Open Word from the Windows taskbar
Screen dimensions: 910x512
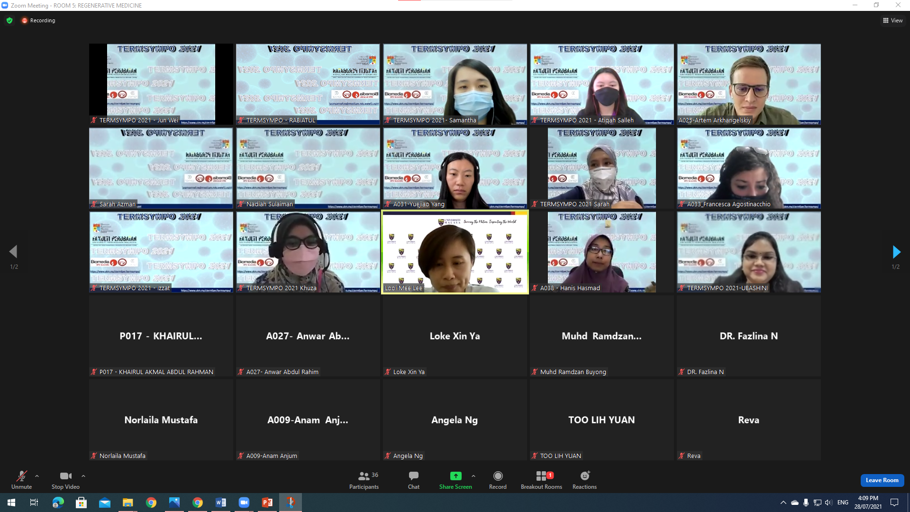[221, 503]
